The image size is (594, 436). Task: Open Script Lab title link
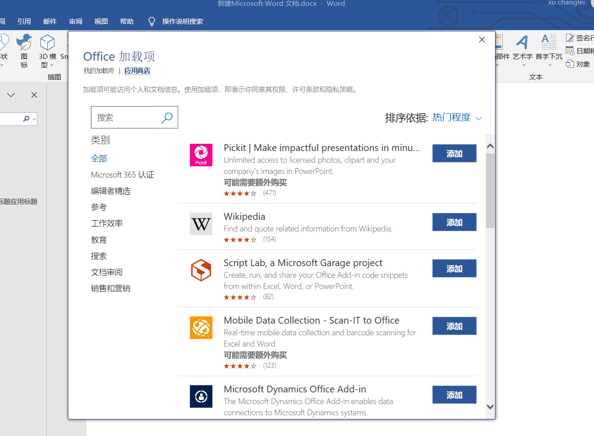tap(303, 263)
